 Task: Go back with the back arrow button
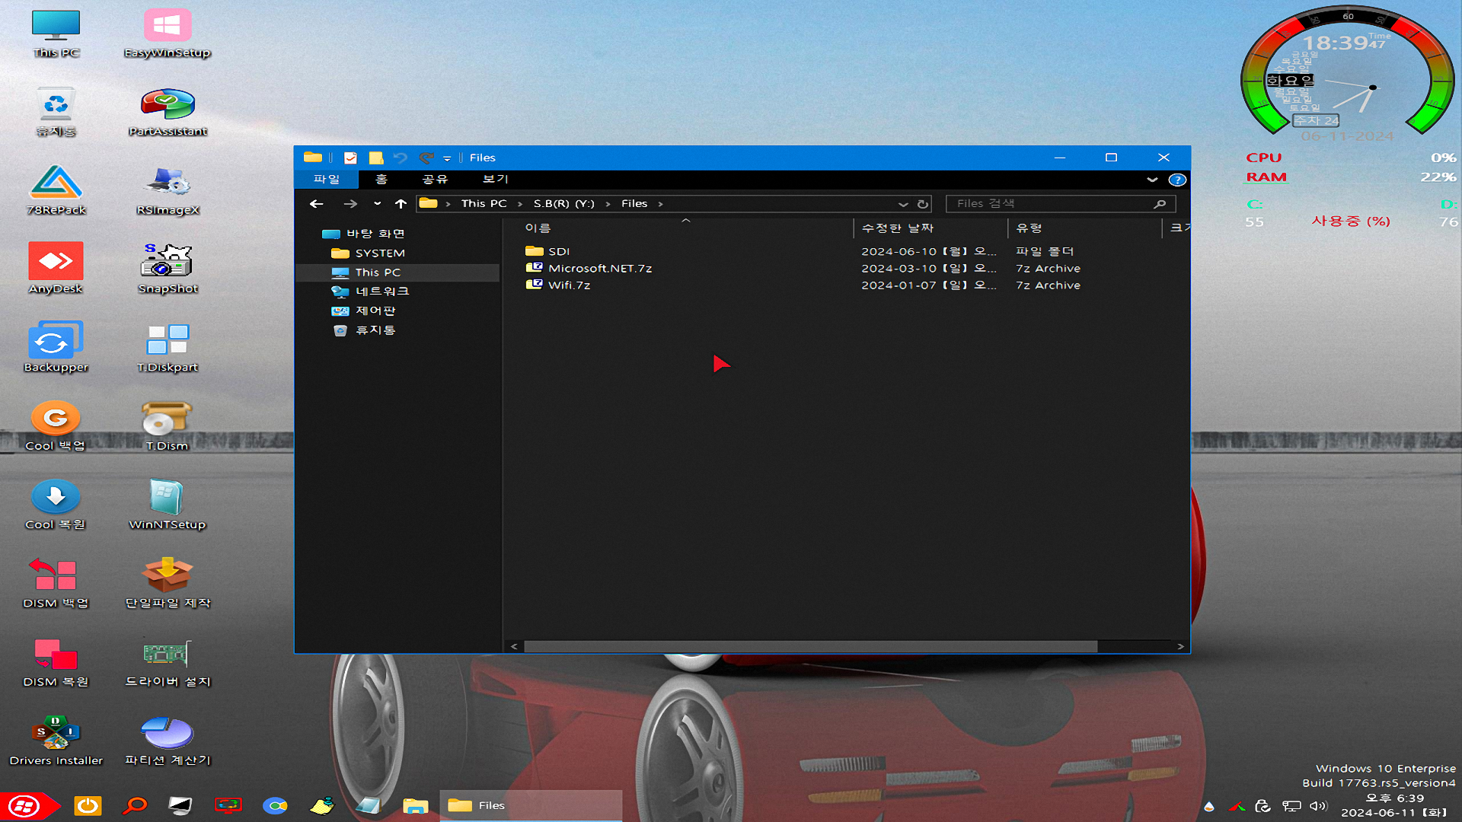pos(317,203)
